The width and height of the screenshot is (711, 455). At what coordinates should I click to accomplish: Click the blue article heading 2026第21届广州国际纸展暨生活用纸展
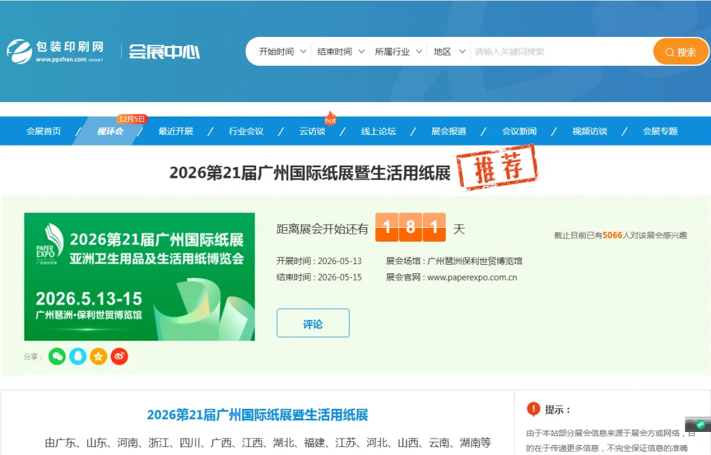[x=257, y=415]
